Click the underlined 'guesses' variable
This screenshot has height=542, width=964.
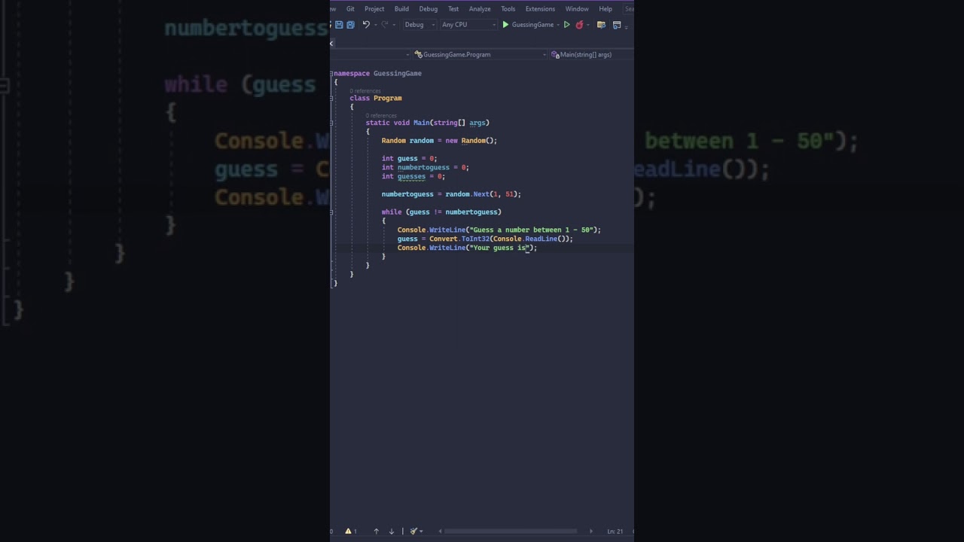tap(411, 177)
